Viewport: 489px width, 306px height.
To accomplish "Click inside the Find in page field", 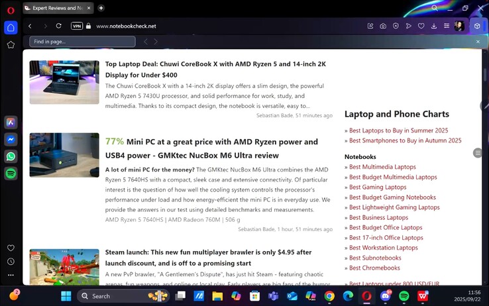I will pos(82,42).
